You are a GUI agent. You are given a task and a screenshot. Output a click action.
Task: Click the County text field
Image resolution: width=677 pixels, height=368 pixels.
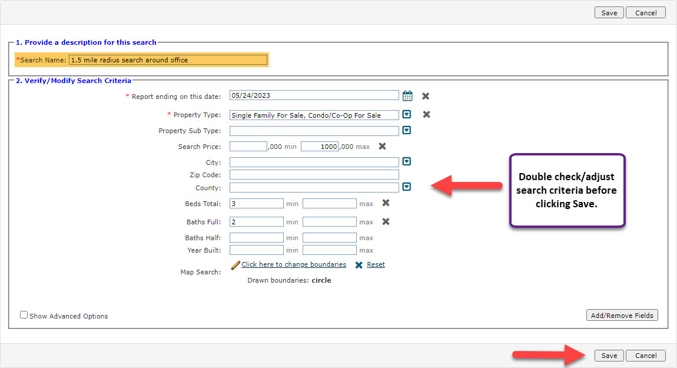point(314,187)
